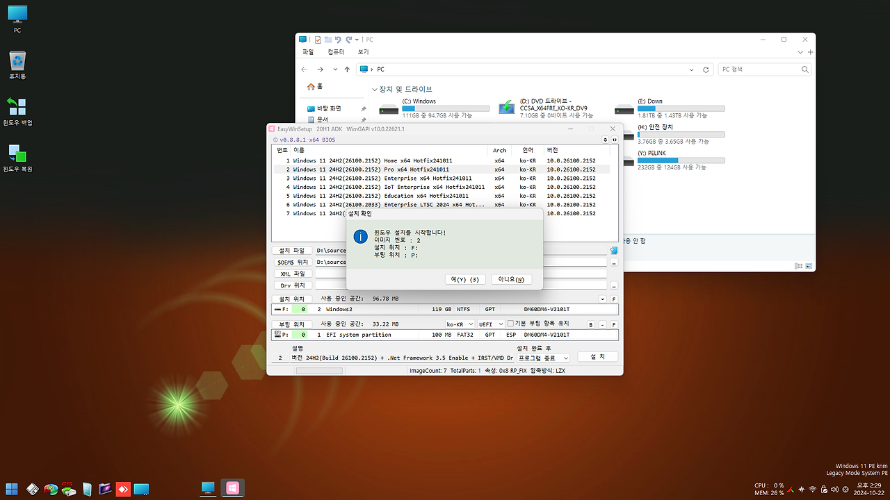Go up one folder in Explorer

[347, 69]
